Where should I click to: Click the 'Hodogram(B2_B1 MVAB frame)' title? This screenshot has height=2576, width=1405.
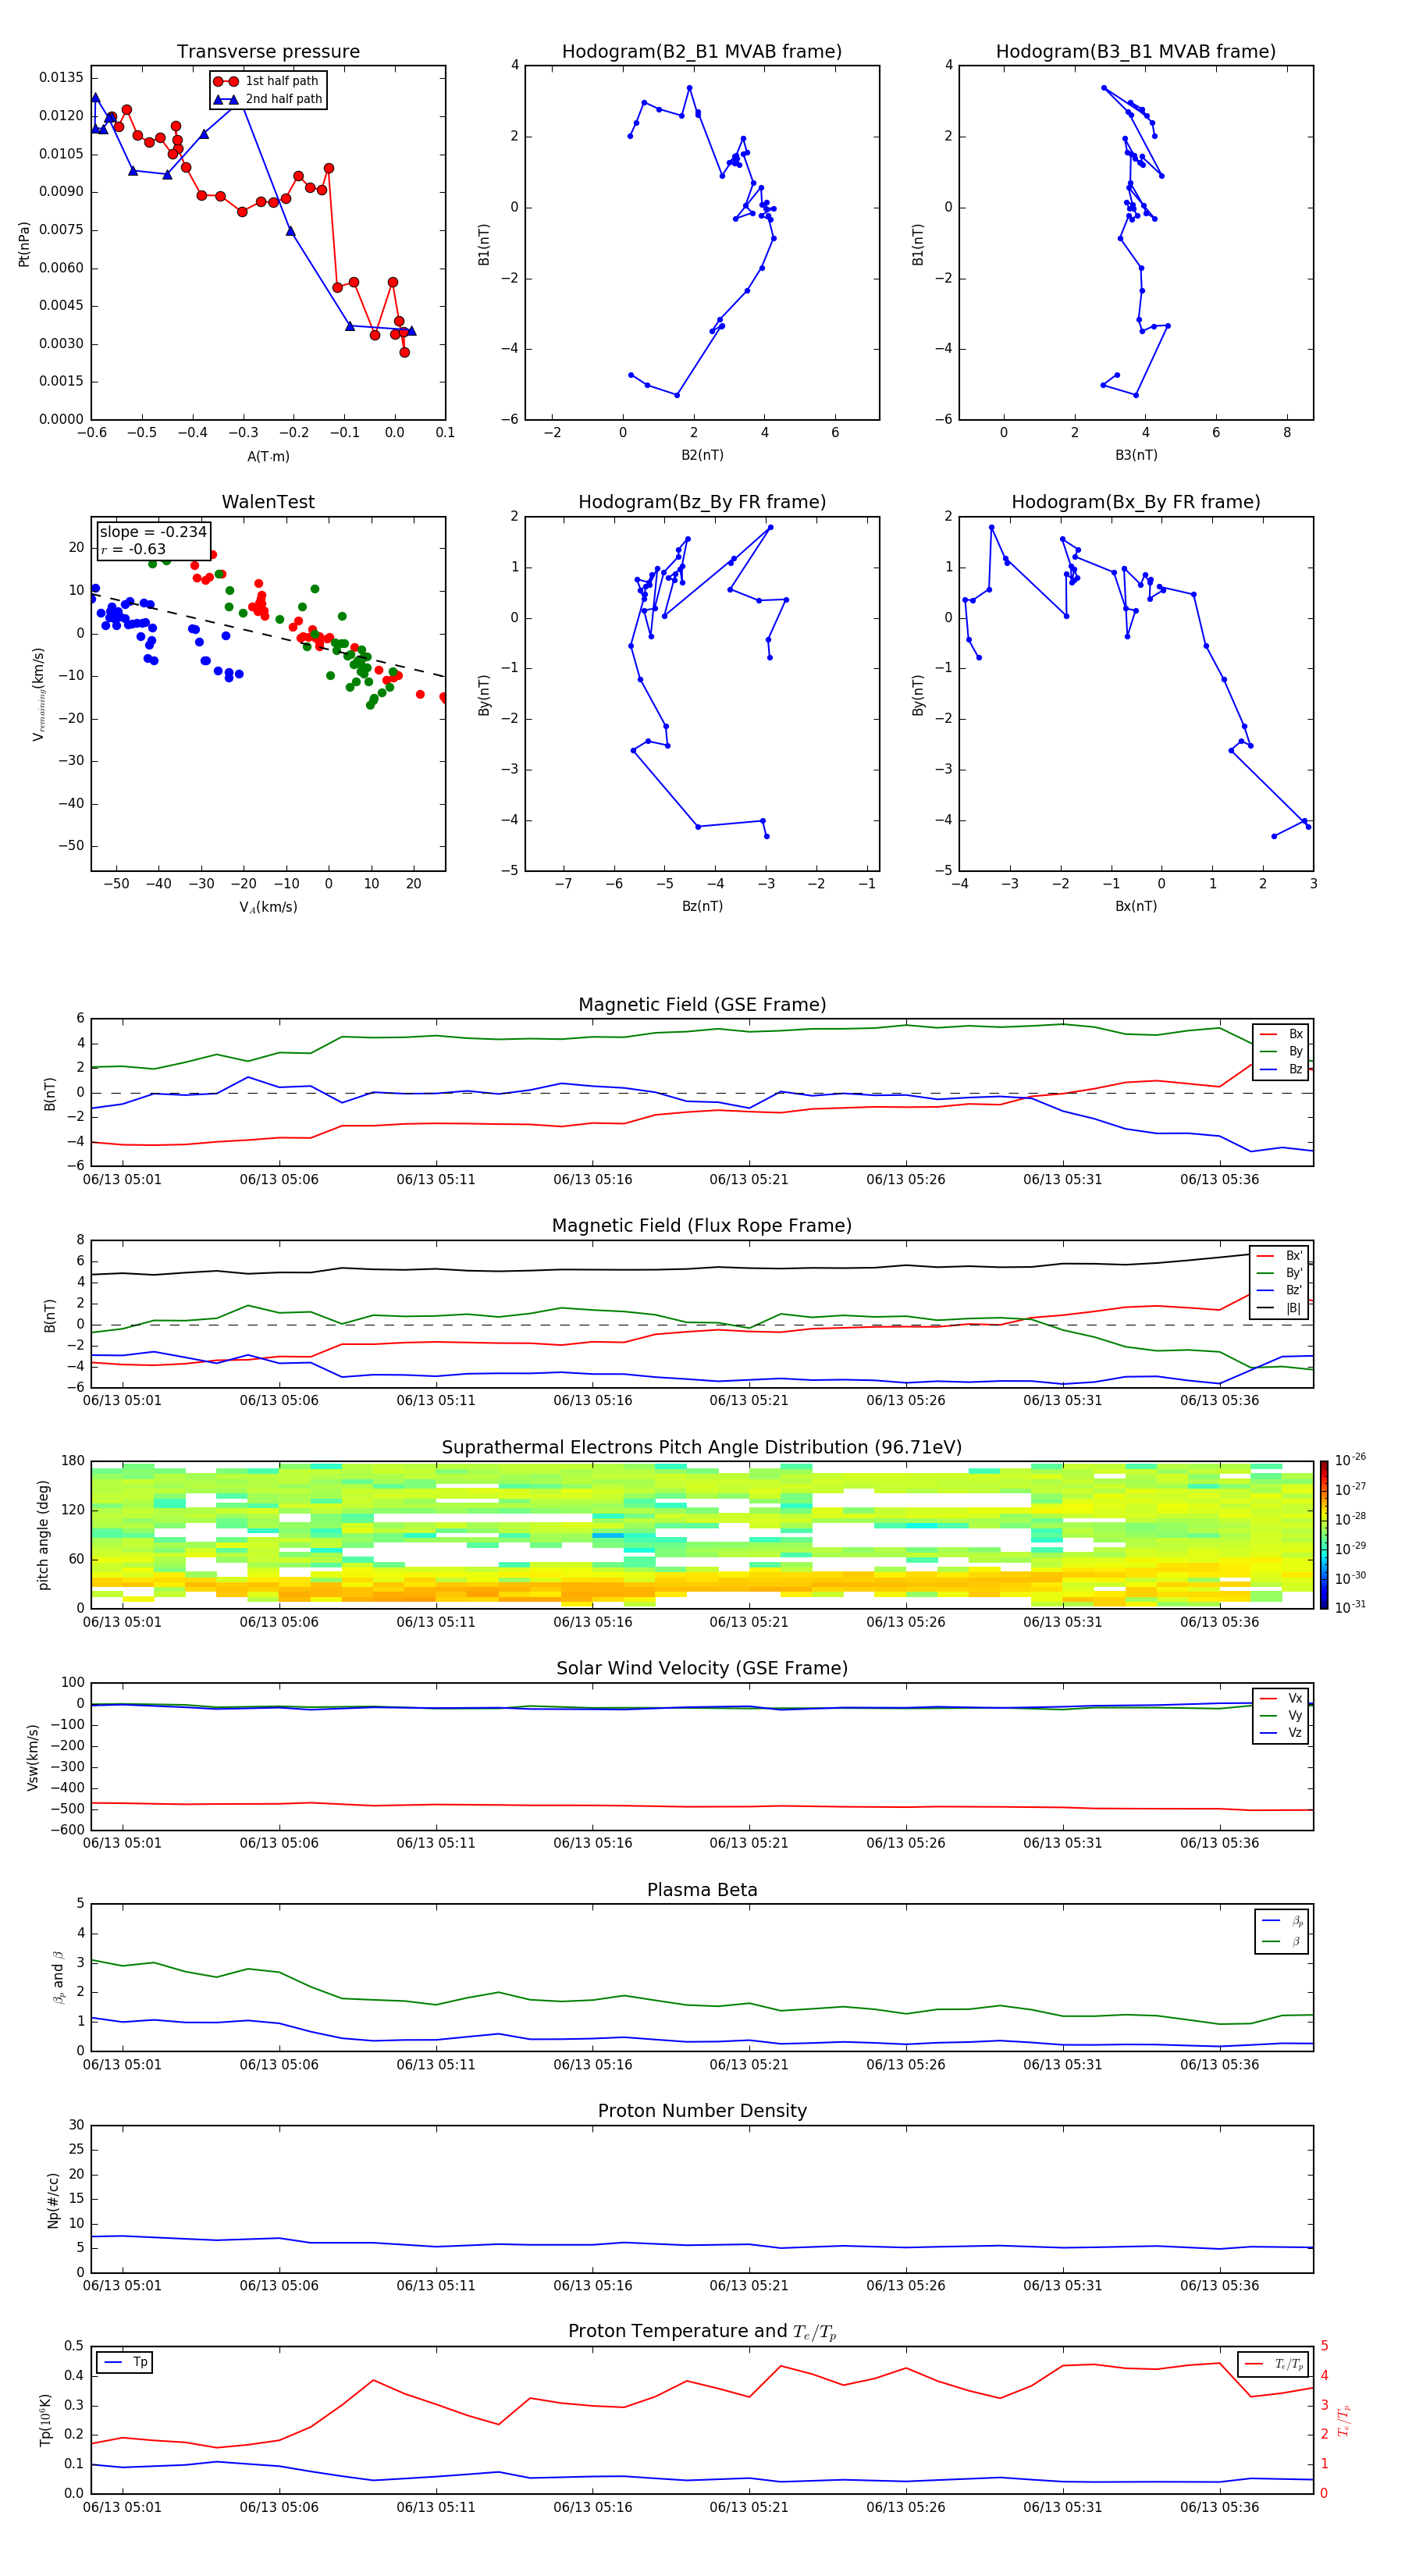[702, 52]
